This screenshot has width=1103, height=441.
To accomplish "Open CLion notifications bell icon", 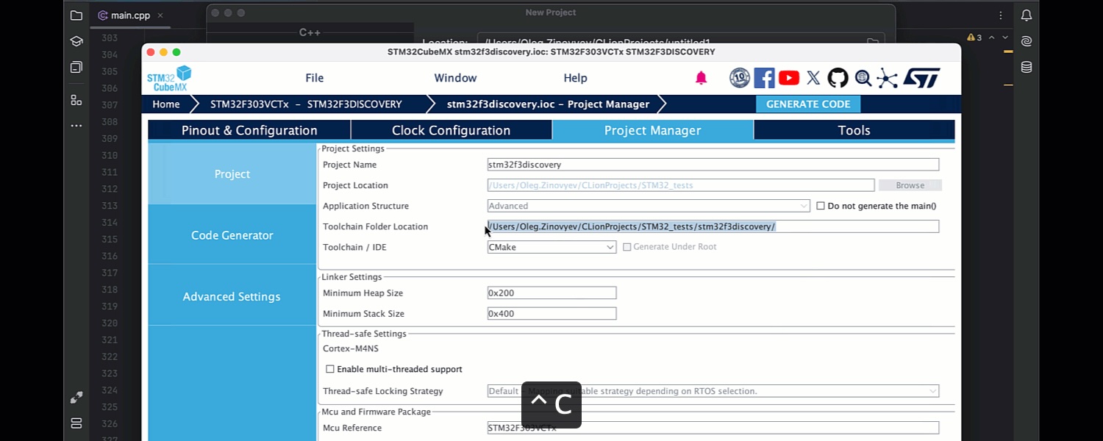I will point(1027,15).
